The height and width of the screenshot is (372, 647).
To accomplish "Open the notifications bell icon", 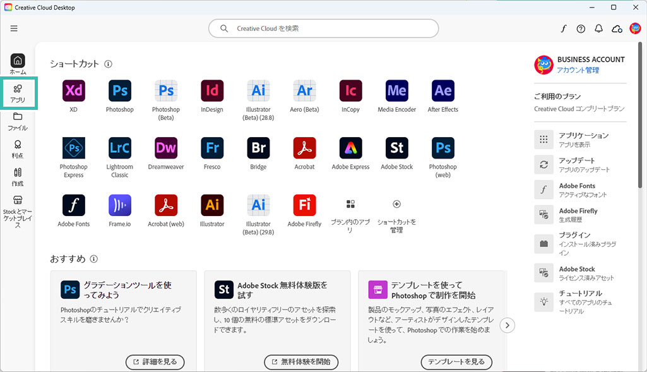I will [x=599, y=28].
